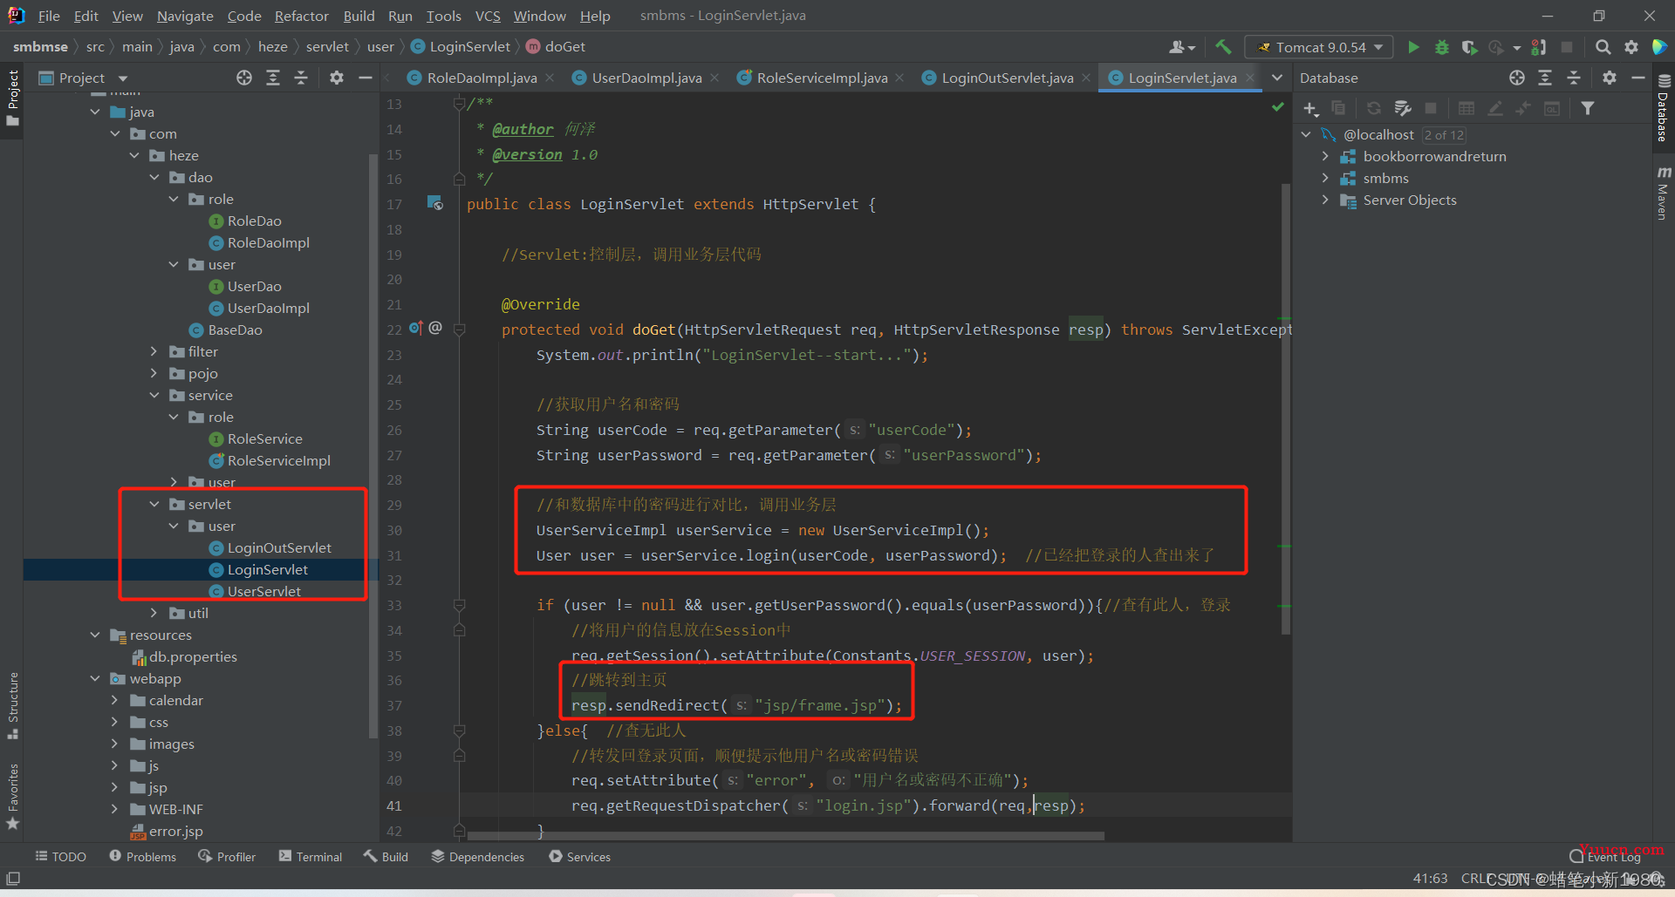Switch to LoginOutServlet.java tab

[x=1007, y=78]
